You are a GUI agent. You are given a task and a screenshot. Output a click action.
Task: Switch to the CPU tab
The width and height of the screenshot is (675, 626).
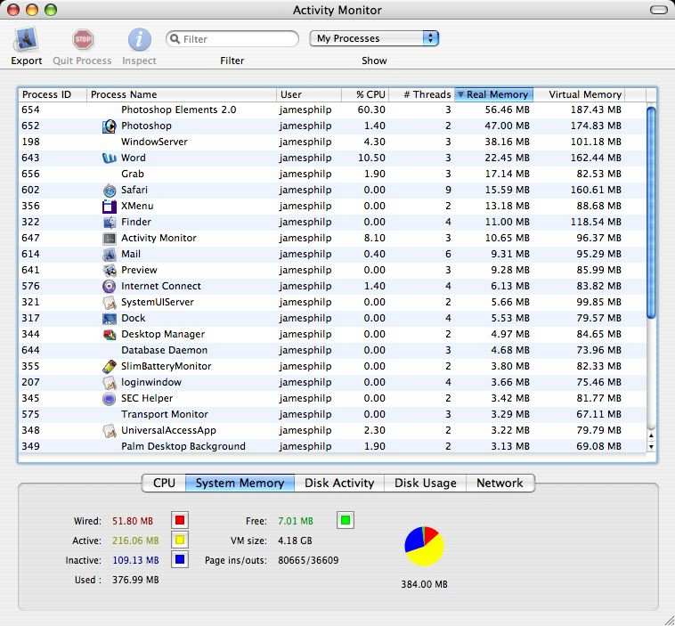pos(164,483)
